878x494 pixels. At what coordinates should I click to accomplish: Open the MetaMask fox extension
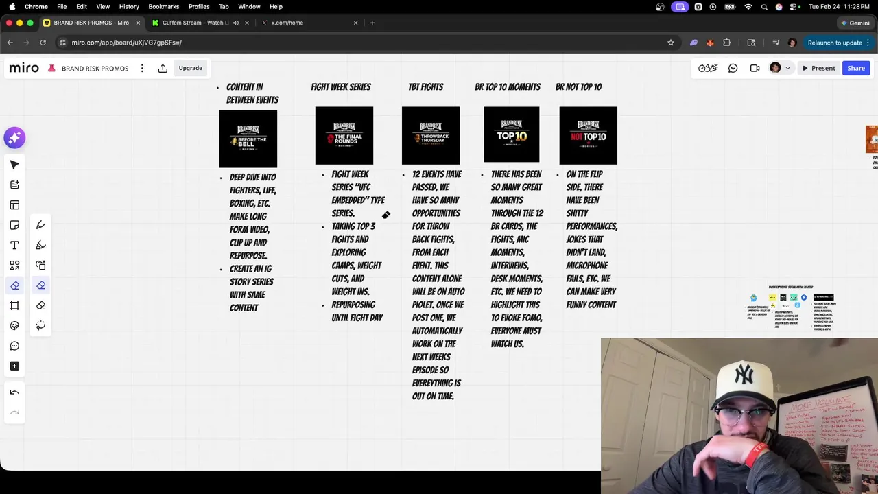(710, 43)
